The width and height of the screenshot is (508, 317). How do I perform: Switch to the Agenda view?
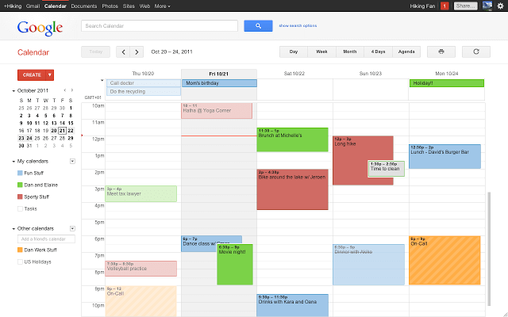[x=405, y=52]
